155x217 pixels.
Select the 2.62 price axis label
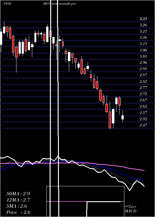point(143,106)
